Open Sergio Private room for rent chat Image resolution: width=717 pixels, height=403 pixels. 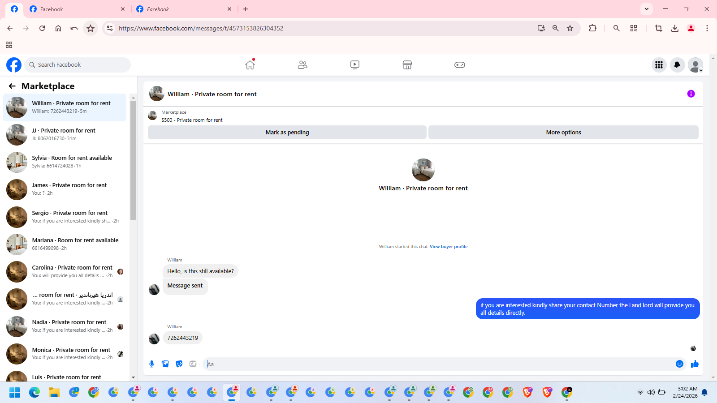pos(65,217)
